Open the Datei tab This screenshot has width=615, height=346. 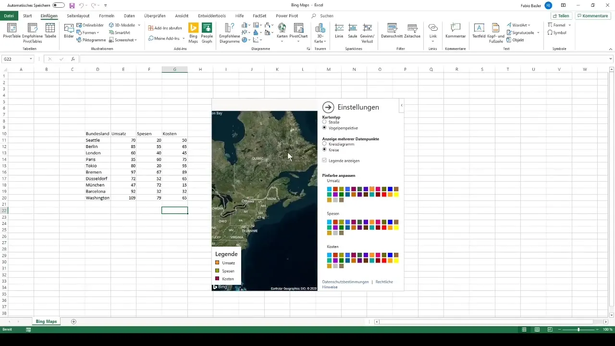coord(9,16)
